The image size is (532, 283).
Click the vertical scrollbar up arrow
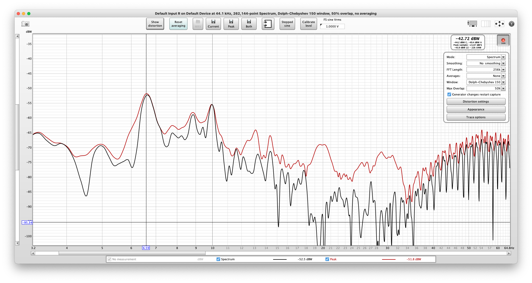coord(17,36)
